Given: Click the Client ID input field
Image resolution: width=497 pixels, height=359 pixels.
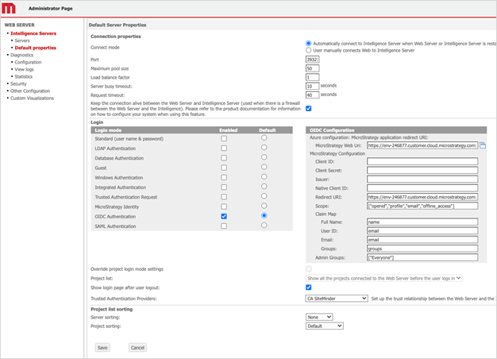Looking at the screenshot, I should tap(422, 161).
